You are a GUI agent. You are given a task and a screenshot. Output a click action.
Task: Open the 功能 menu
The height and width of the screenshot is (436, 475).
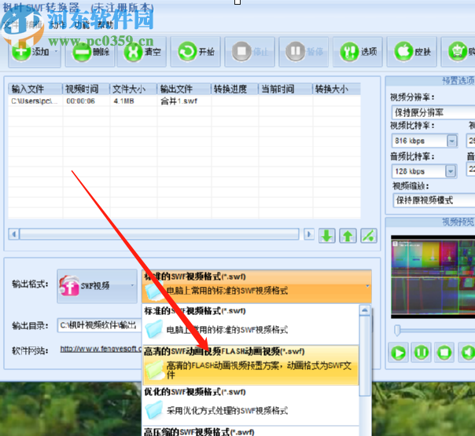click(82, 25)
